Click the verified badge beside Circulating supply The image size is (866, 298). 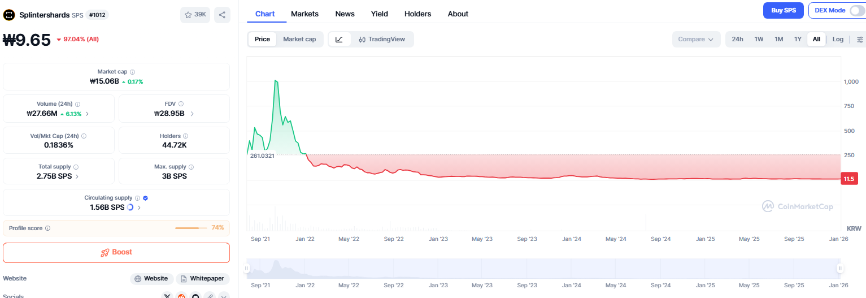[145, 198]
